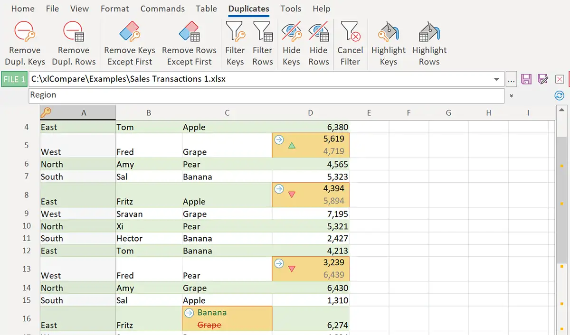Toggle the Filter Rows funnel
The image size is (570, 335).
point(263,32)
